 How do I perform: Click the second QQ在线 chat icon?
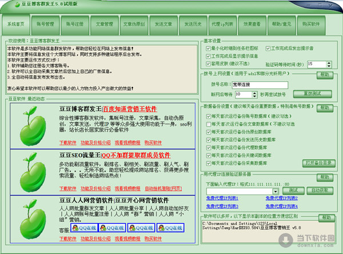(x=114, y=228)
